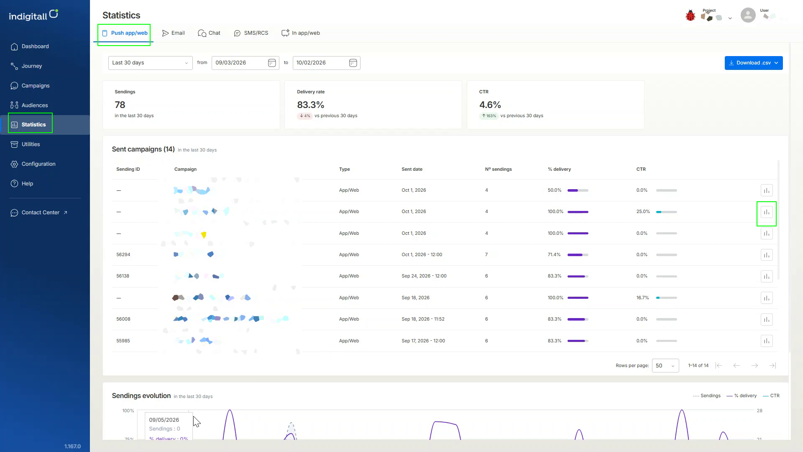The width and height of the screenshot is (803, 452).
Task: Switch to the Chat tab
Action: pos(209,33)
